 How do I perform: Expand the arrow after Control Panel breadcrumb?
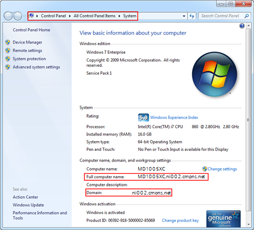(70, 16)
